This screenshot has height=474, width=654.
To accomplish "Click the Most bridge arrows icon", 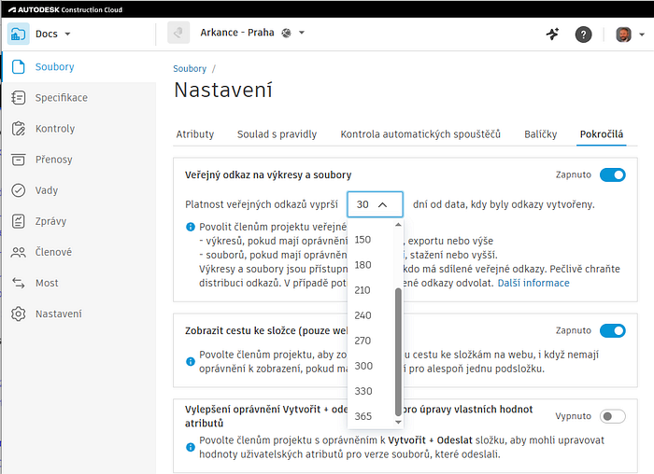I will (x=18, y=283).
